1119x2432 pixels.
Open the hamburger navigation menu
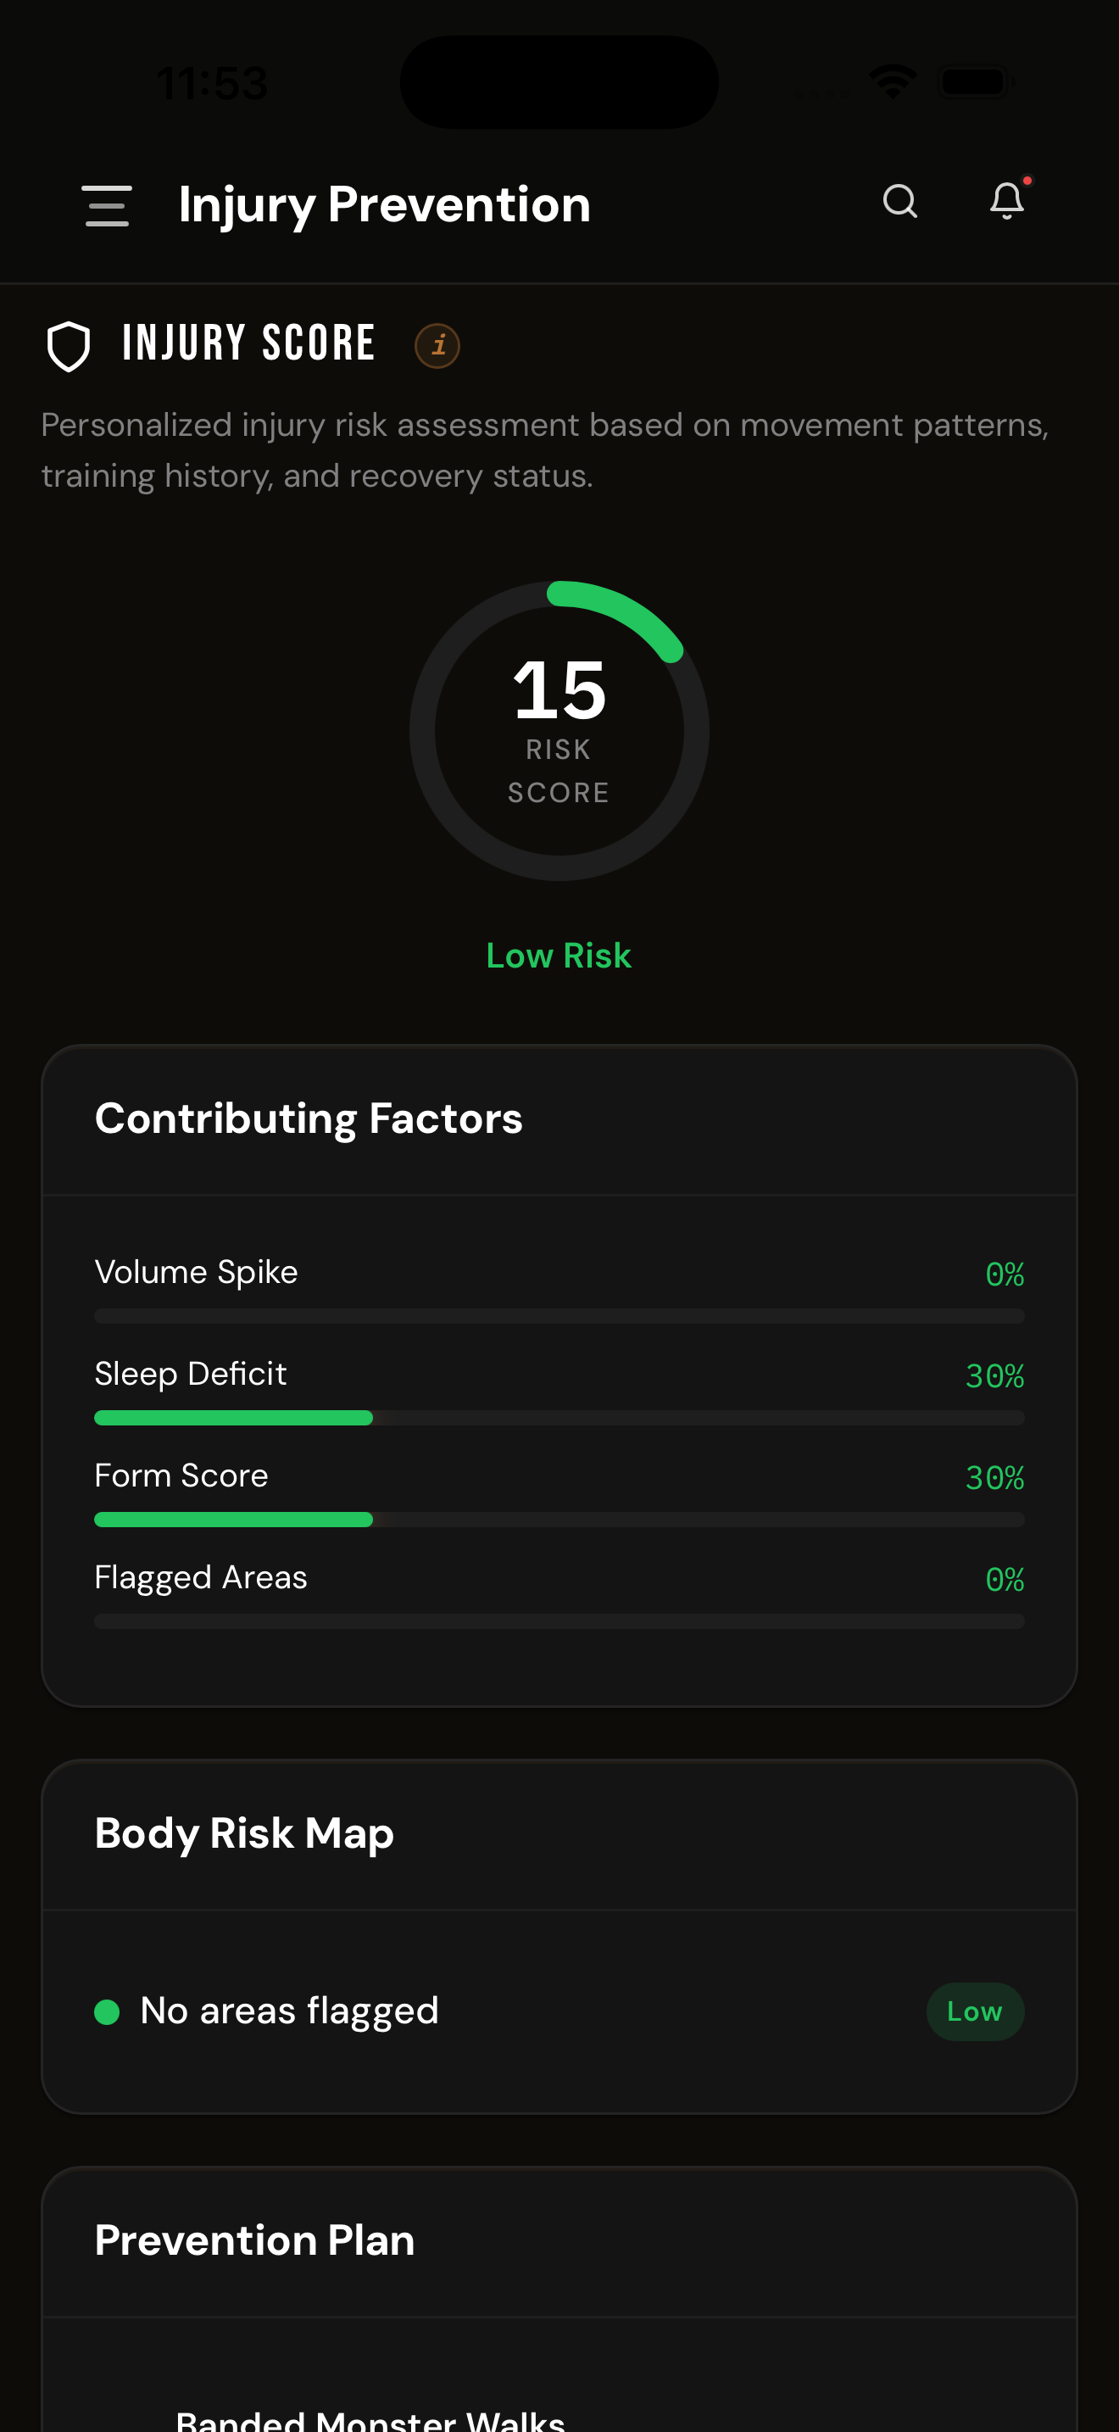[x=107, y=205]
